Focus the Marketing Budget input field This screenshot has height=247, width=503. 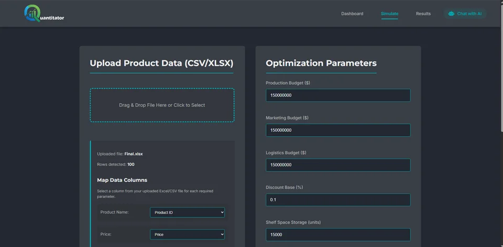(x=338, y=130)
